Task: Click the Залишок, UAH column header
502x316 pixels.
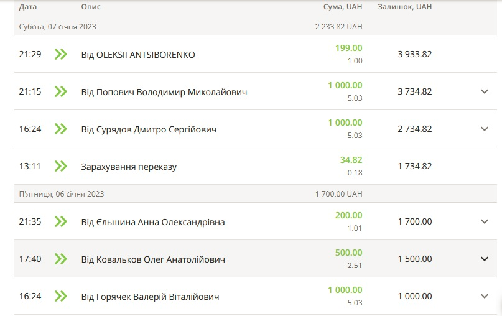Action: point(404,7)
